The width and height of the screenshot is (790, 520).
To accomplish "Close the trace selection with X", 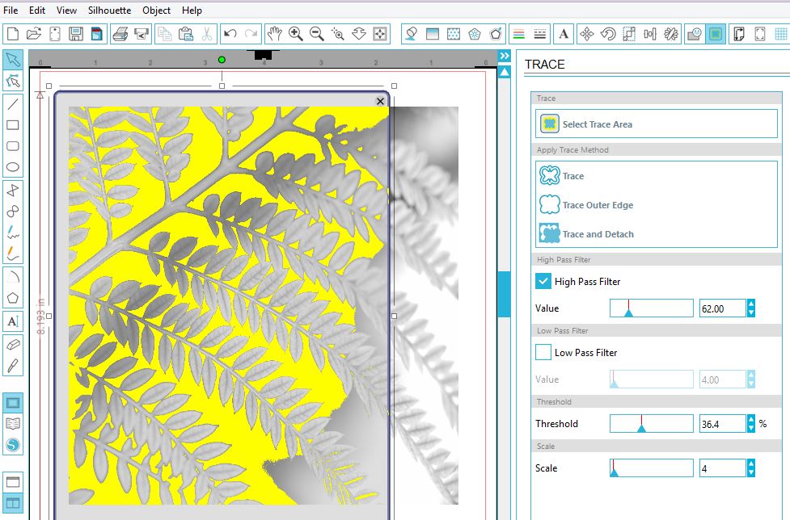I will [x=380, y=101].
